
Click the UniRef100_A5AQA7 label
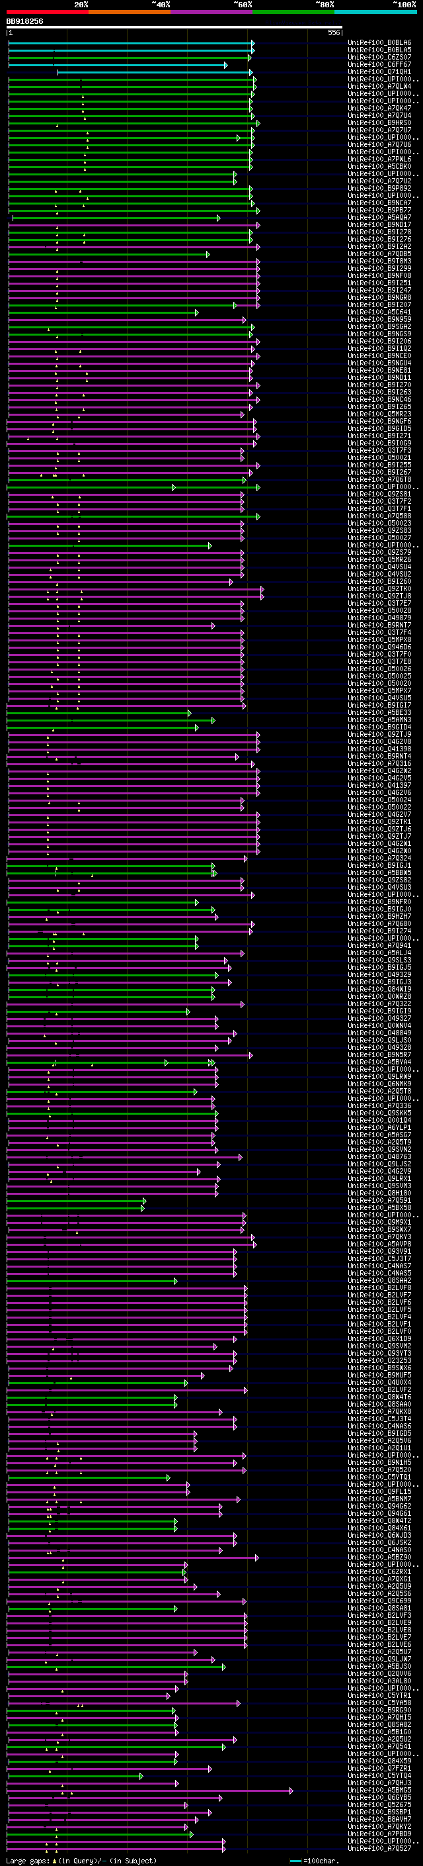379,217
